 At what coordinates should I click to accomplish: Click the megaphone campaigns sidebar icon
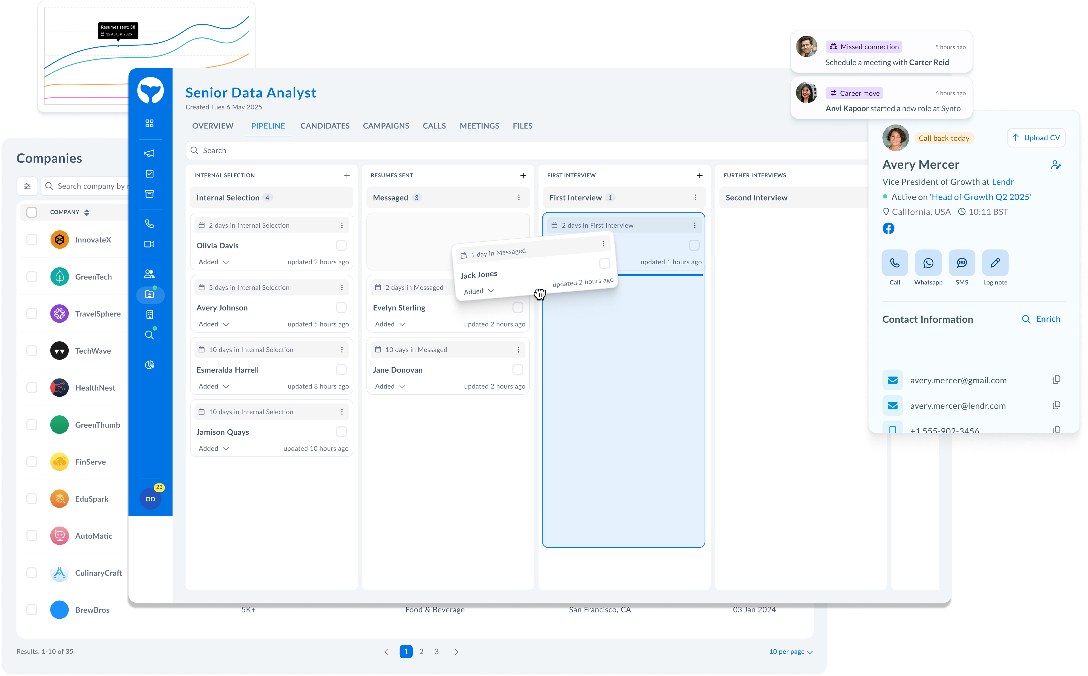pos(149,153)
